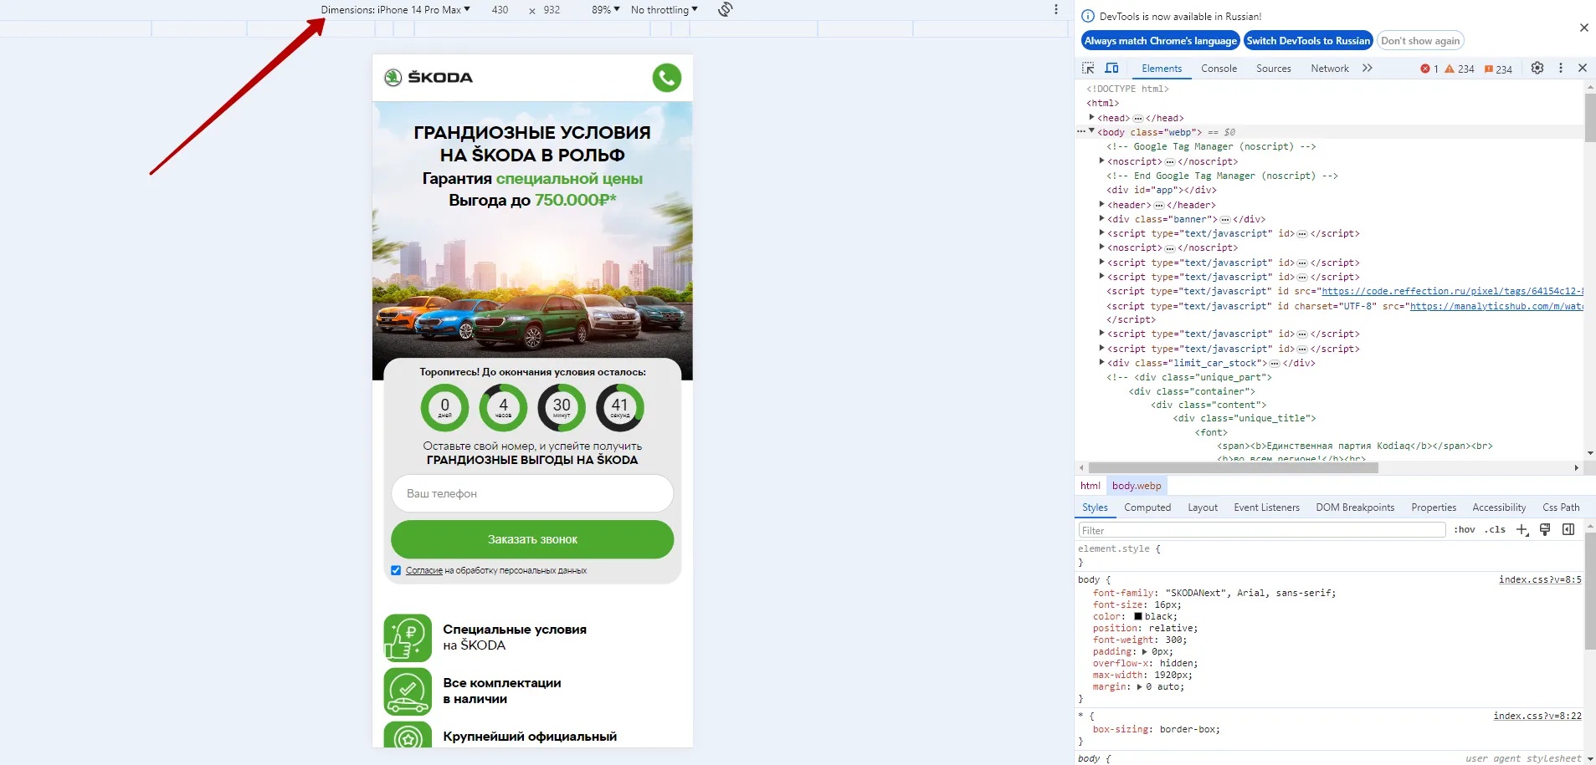Toggle the :hov element state panel
The width and height of the screenshot is (1596, 765).
1465,530
